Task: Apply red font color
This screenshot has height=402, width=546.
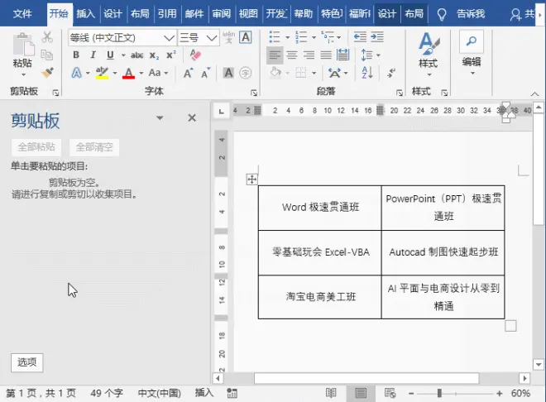Action: pos(128,73)
